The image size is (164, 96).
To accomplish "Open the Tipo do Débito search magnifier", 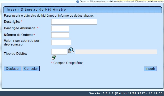I will [71, 50].
